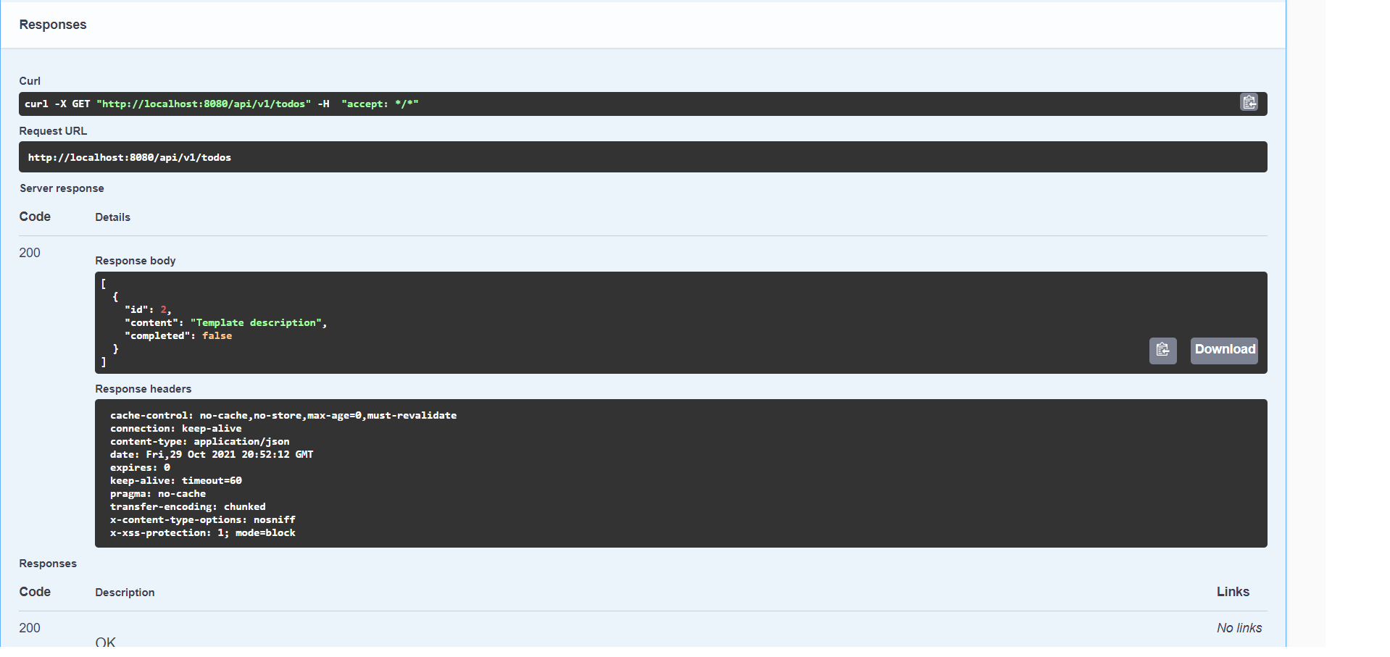Image resolution: width=1390 pixels, height=657 pixels.
Task: Click the 'Server response' label
Action: [x=62, y=188]
